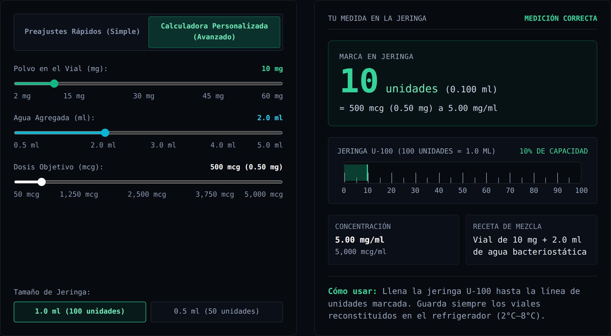Click the 'CONCENTRACIÓN' card heading
This screenshot has width=611, height=336.
[x=363, y=227]
